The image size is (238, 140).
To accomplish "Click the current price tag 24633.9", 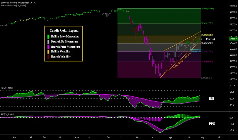I will pos(233,39).
